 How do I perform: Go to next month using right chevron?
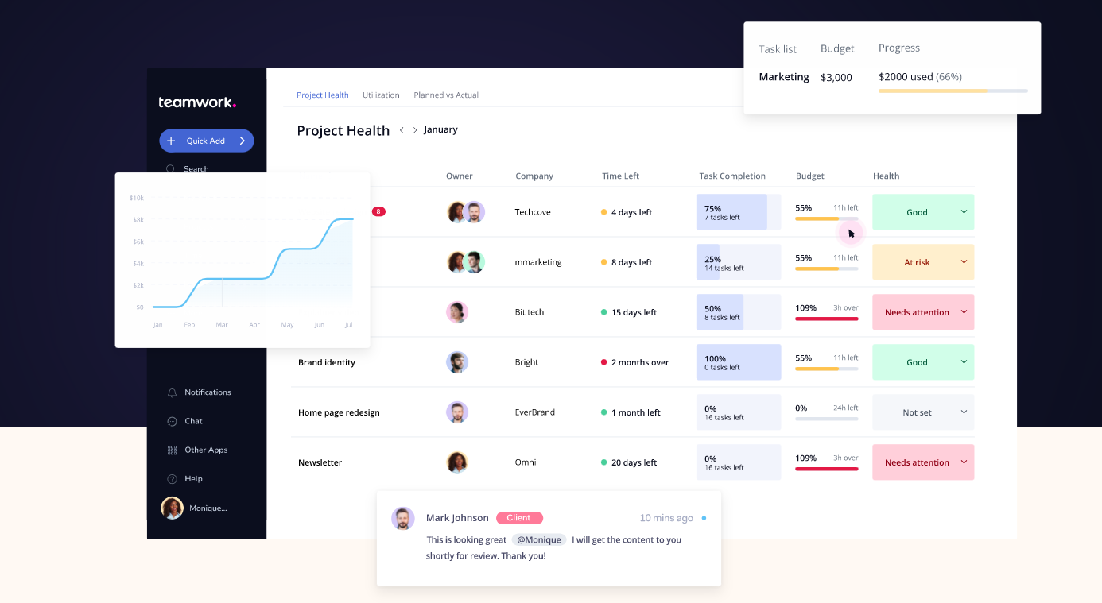(x=415, y=130)
